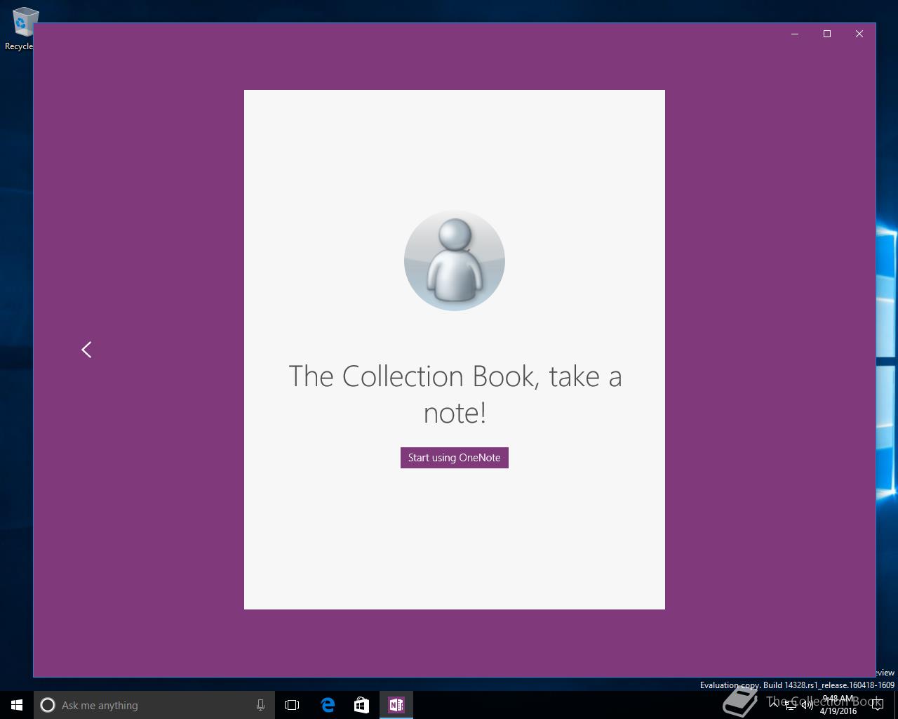Image resolution: width=898 pixels, height=719 pixels.
Task: Open the clock showing 9:48 AM
Action: 838,705
